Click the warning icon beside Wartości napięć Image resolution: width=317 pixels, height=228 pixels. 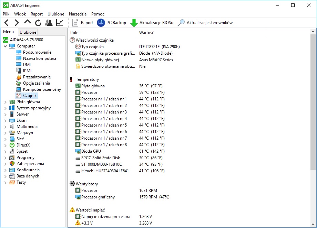click(72, 210)
